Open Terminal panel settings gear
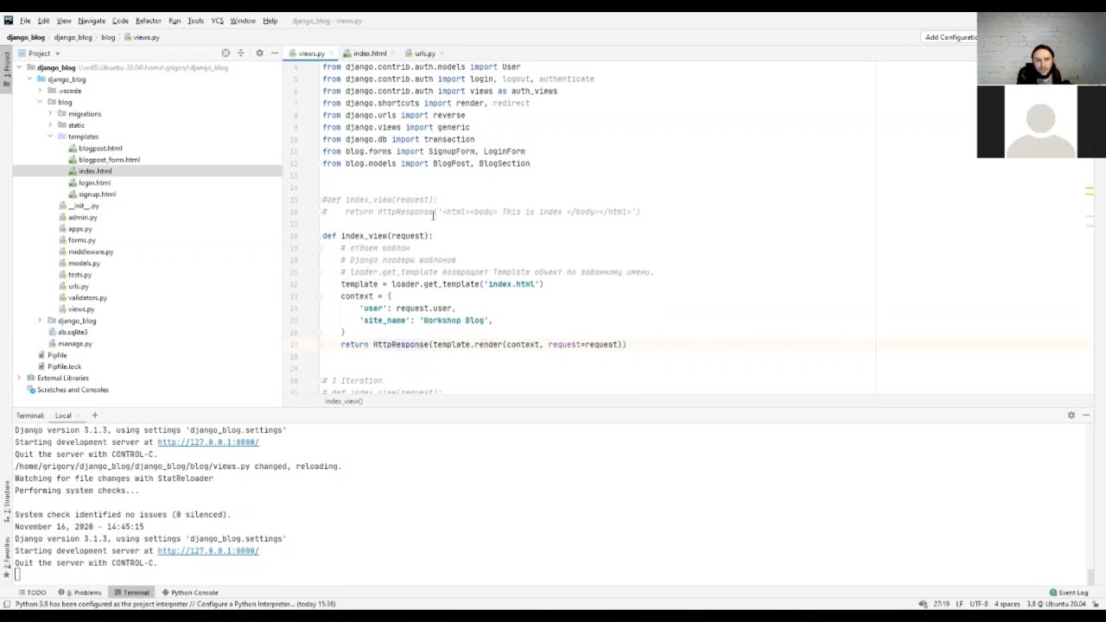Screen dimensions: 1106x622 point(1071,416)
